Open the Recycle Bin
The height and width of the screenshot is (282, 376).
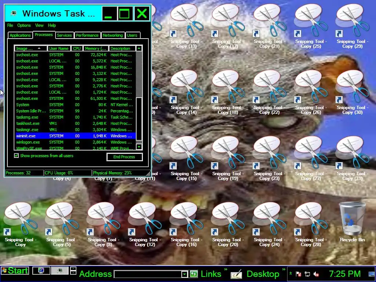click(352, 222)
